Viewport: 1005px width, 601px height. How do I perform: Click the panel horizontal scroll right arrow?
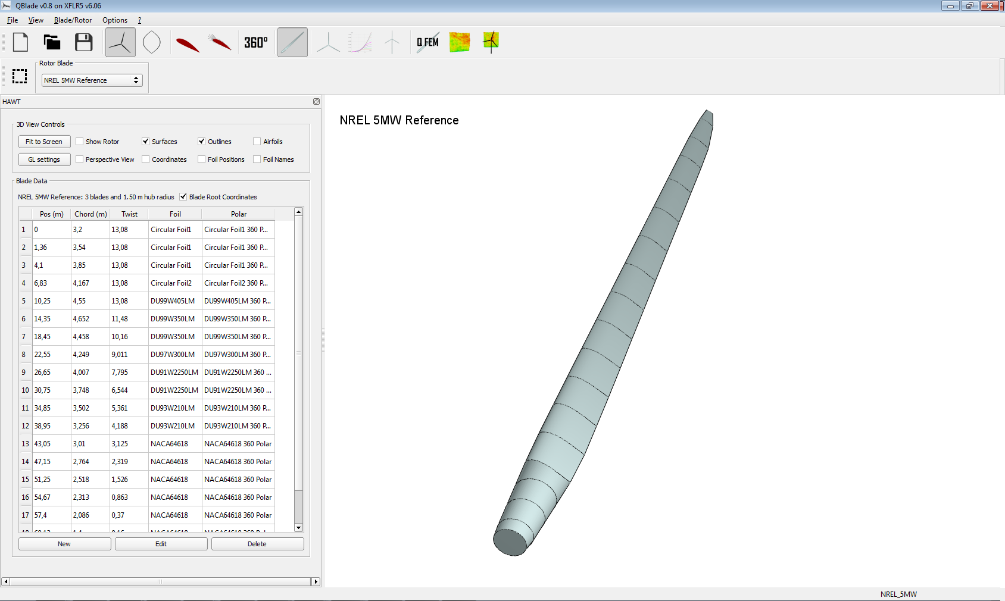tap(316, 581)
